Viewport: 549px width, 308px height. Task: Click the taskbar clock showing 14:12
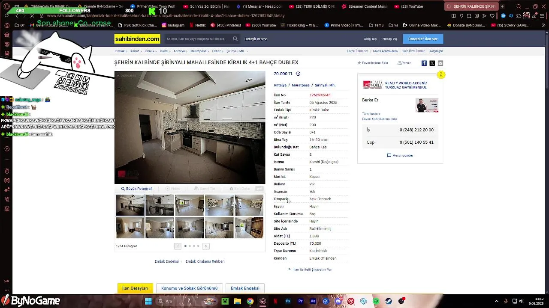[536, 301]
